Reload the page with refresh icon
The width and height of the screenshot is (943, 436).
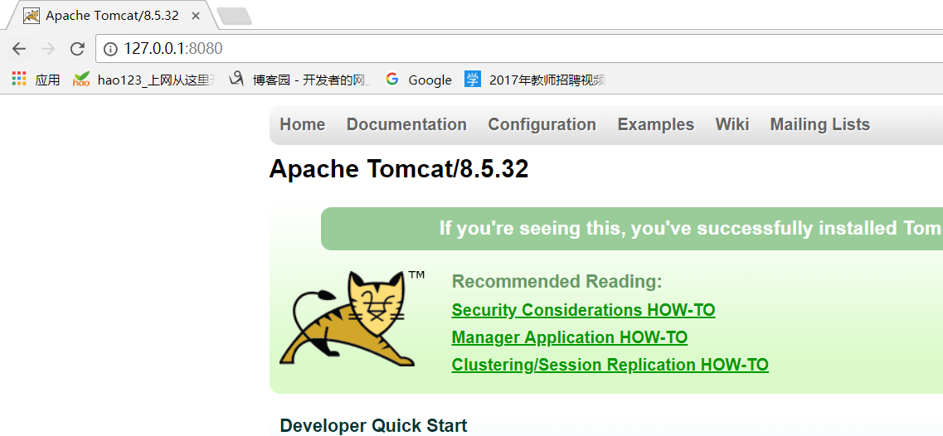coord(77,49)
